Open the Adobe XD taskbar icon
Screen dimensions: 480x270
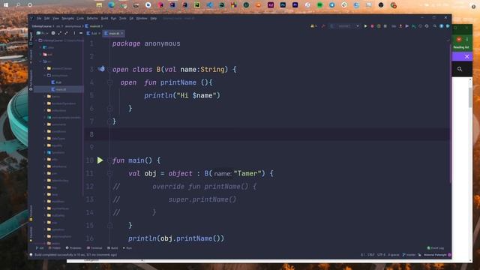pyautogui.click(x=271, y=5)
